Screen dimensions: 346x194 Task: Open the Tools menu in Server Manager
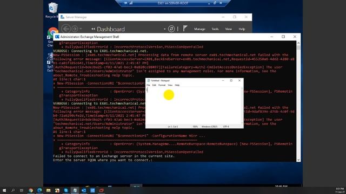point(215,29)
